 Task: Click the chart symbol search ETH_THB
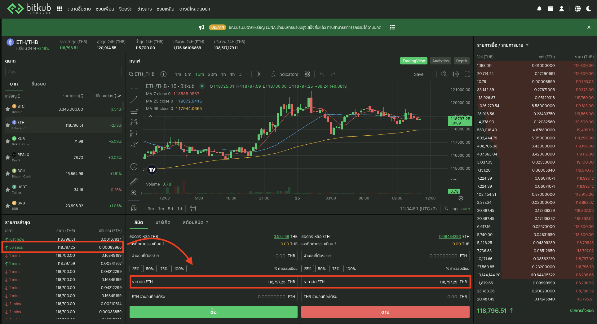(142, 74)
